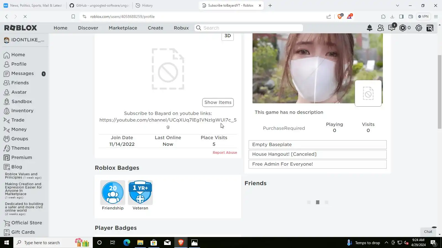442x248 pixels.
Task: Open the Brave VPN button
Action: click(423, 17)
